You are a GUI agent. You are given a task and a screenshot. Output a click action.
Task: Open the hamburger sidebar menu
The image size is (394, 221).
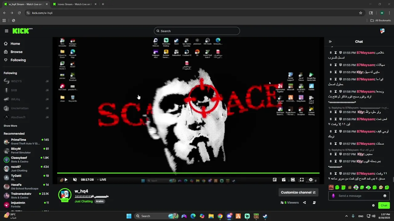click(x=6, y=31)
